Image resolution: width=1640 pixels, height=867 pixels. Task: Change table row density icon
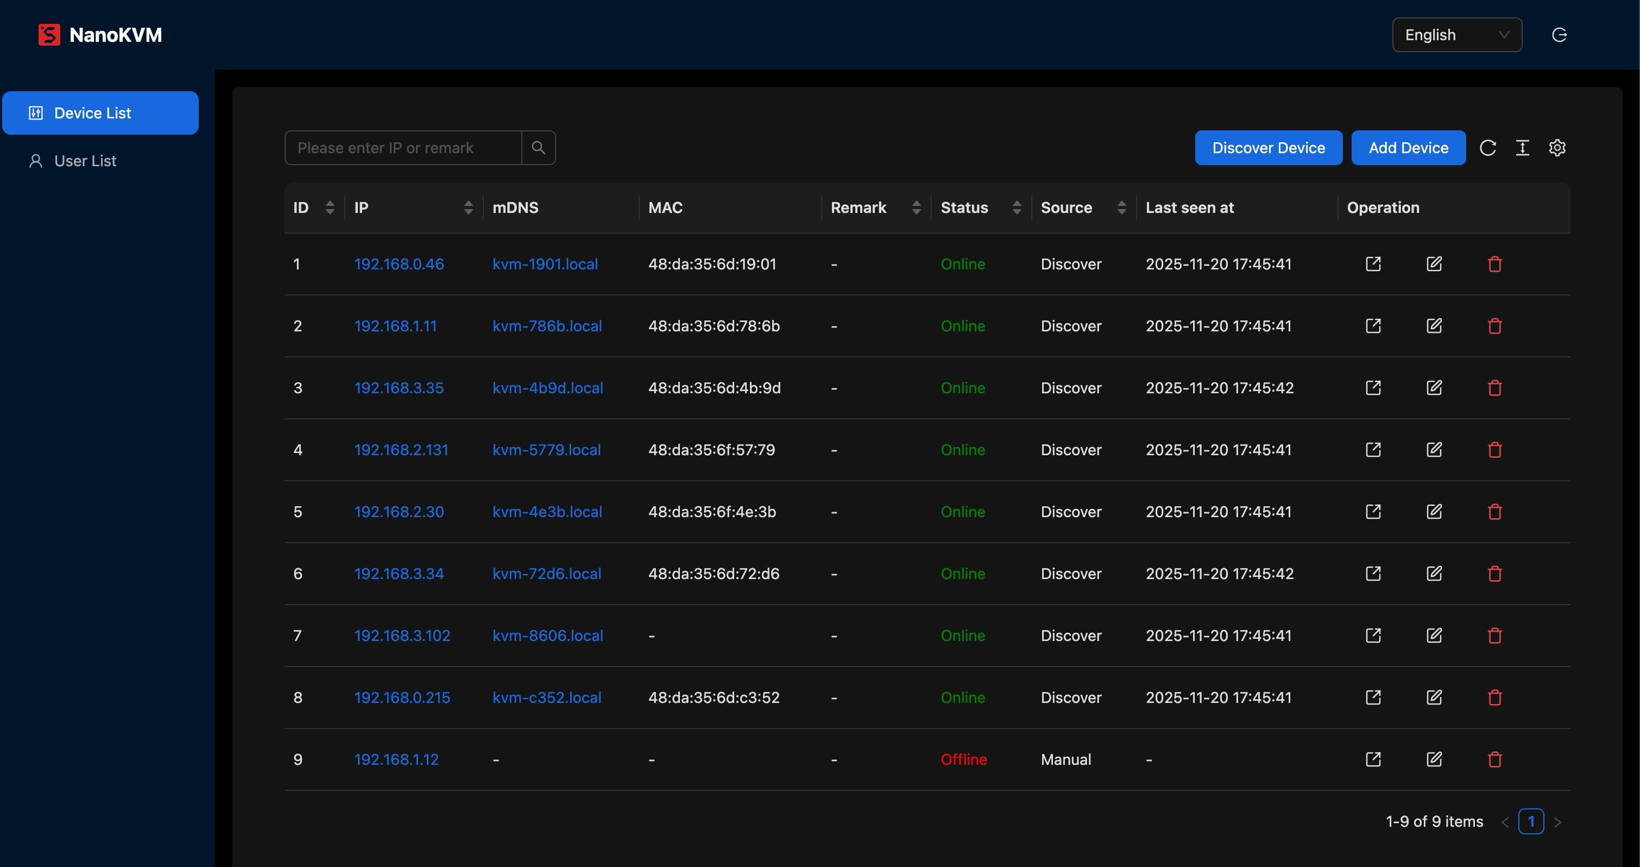(1522, 148)
